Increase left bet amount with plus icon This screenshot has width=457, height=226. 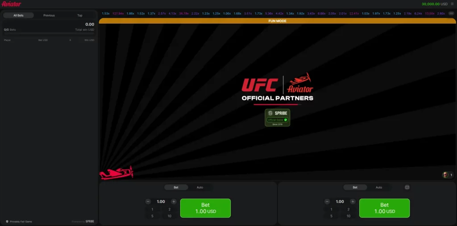[x=174, y=201]
